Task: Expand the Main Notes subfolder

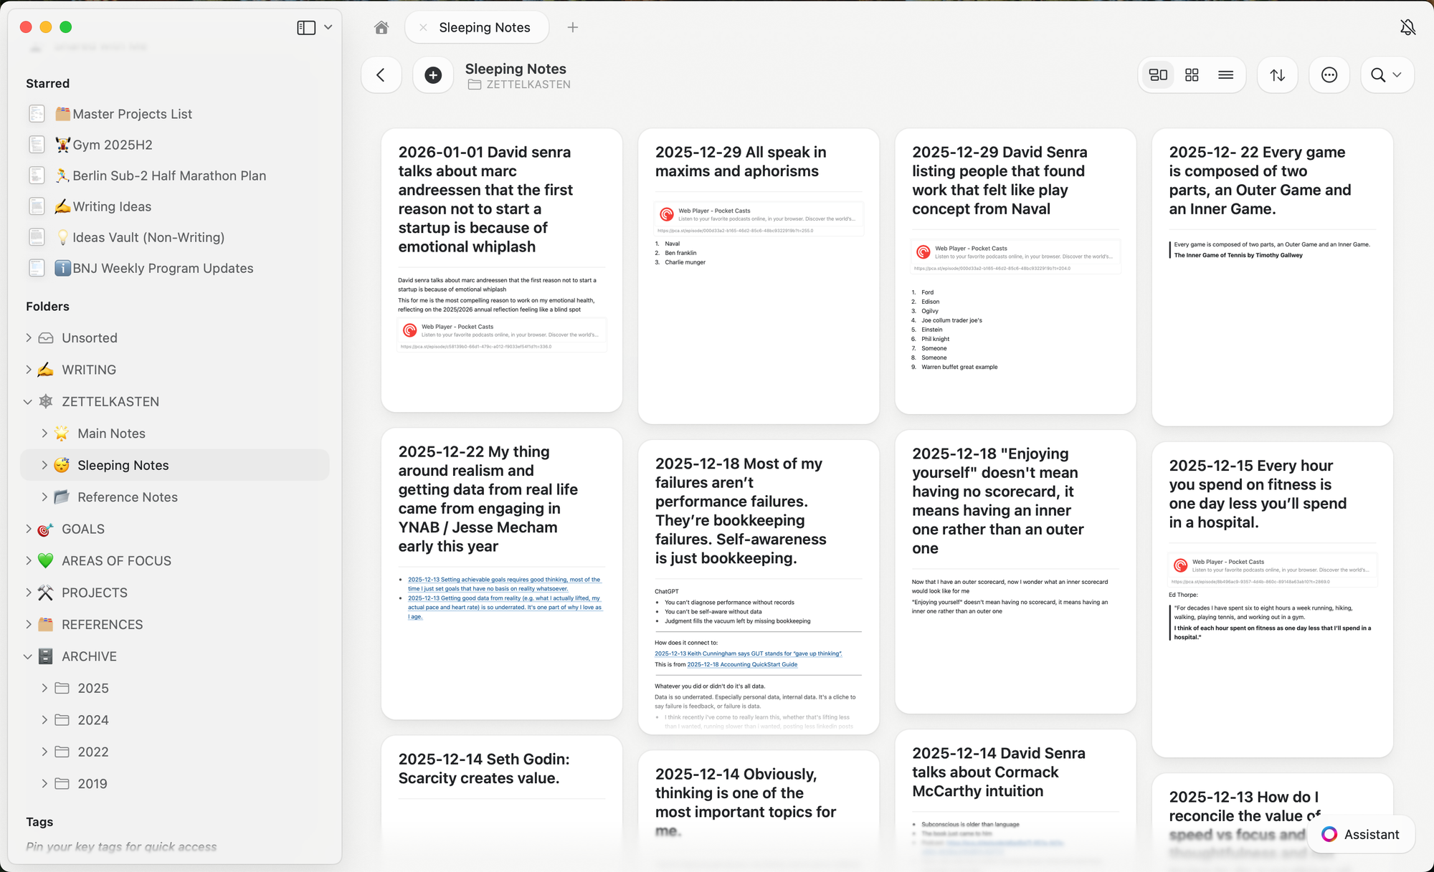Action: (44, 433)
